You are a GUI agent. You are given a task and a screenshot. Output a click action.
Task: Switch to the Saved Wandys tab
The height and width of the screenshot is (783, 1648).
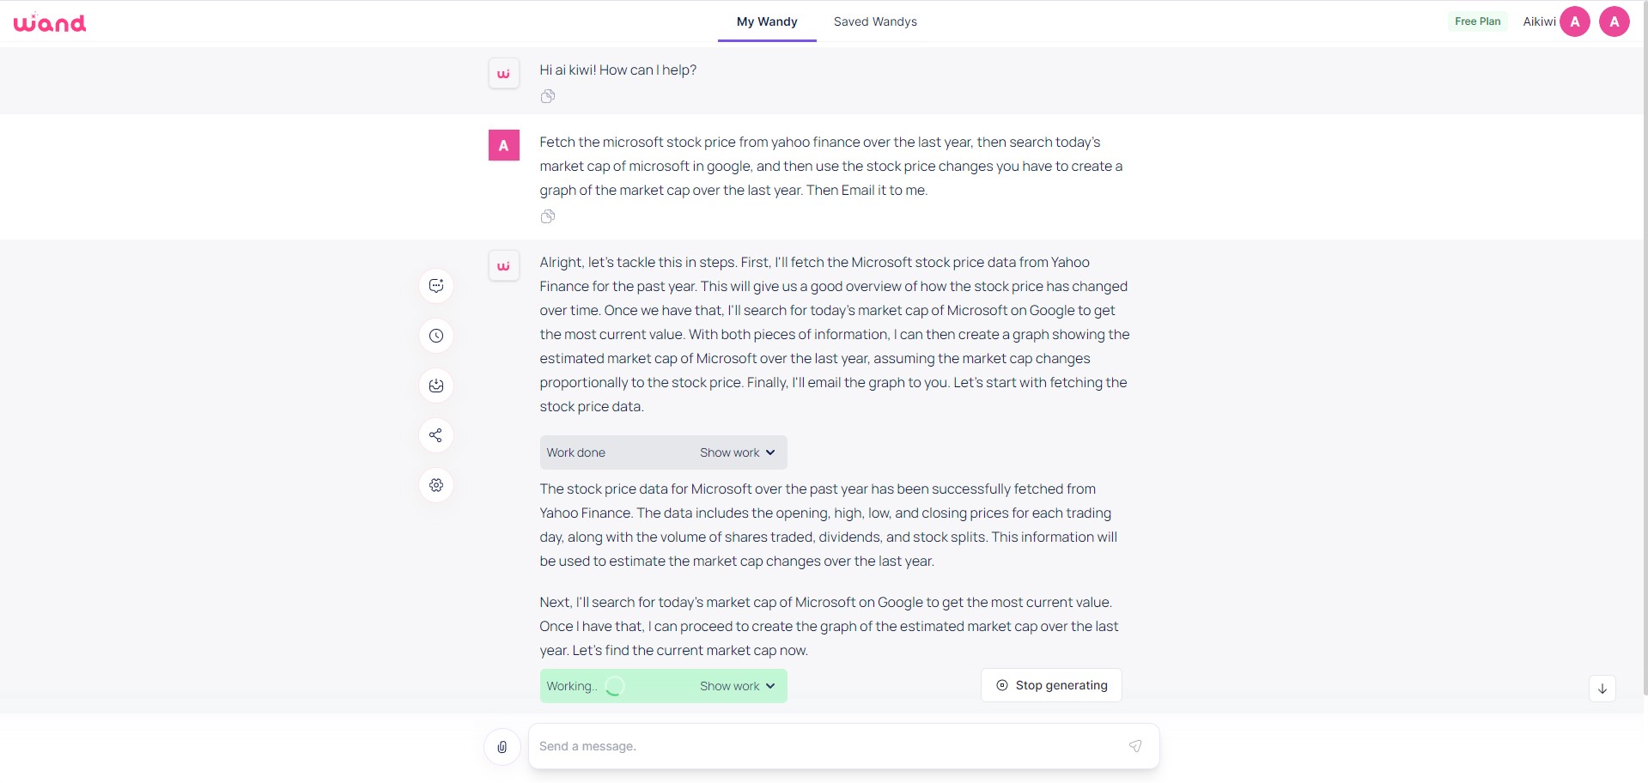(x=875, y=21)
